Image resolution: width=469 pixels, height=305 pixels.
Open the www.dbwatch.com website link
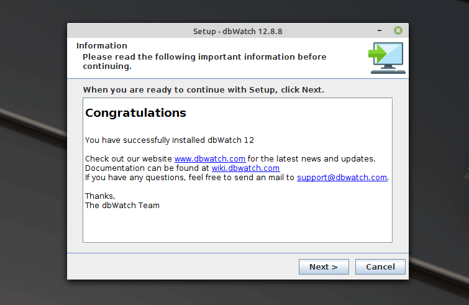click(209, 158)
